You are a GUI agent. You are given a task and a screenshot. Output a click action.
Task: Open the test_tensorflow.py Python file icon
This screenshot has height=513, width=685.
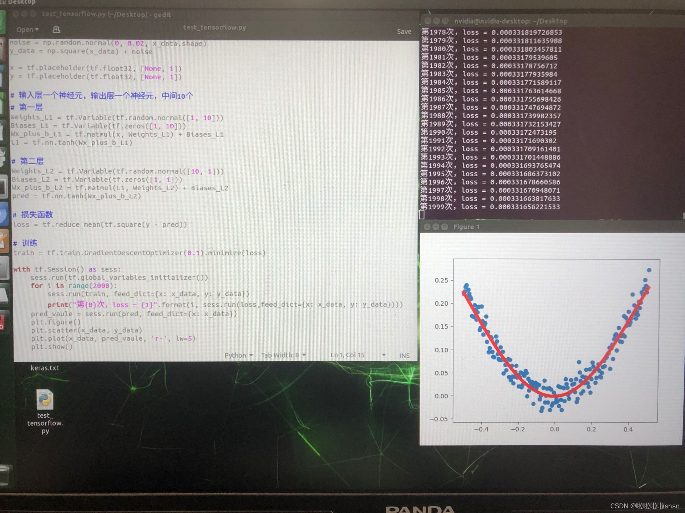pyautogui.click(x=45, y=400)
